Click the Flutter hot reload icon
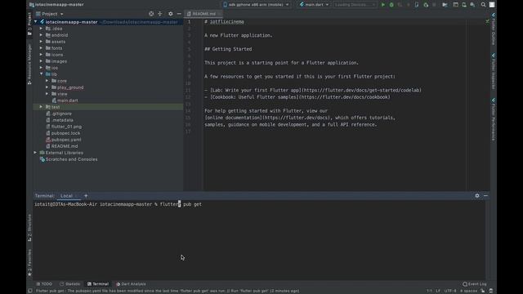Screen dimensions: 523x294 click(x=408, y=5)
